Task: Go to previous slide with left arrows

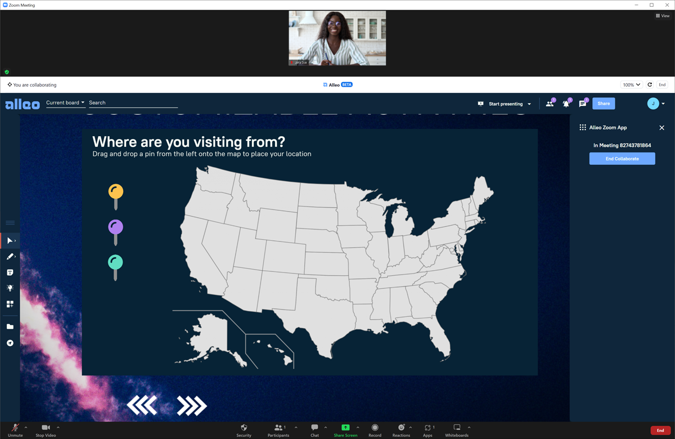Action: point(142,406)
